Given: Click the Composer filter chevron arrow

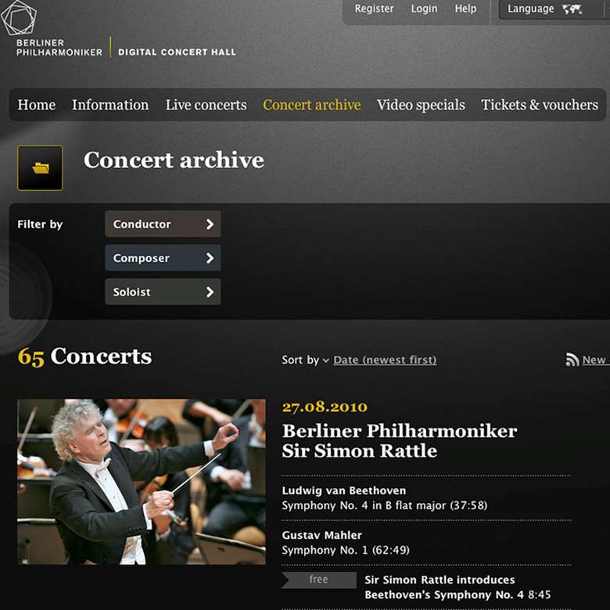Looking at the screenshot, I should click(x=210, y=258).
